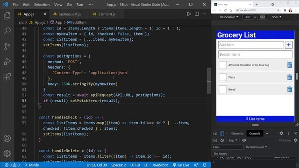Screen dimensions: 299x168
Task: Run code with the play icon
Action: [x=189, y=14]
